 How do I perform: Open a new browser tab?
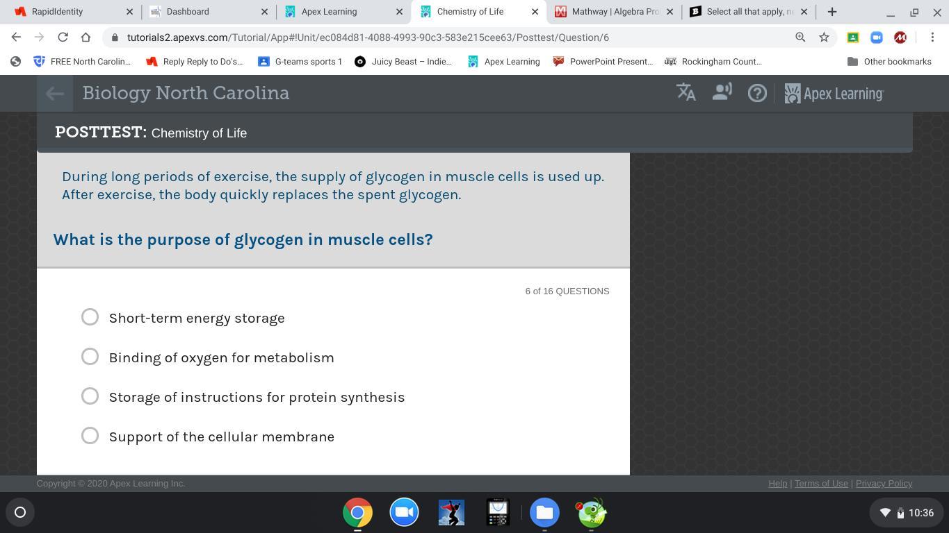pyautogui.click(x=832, y=12)
